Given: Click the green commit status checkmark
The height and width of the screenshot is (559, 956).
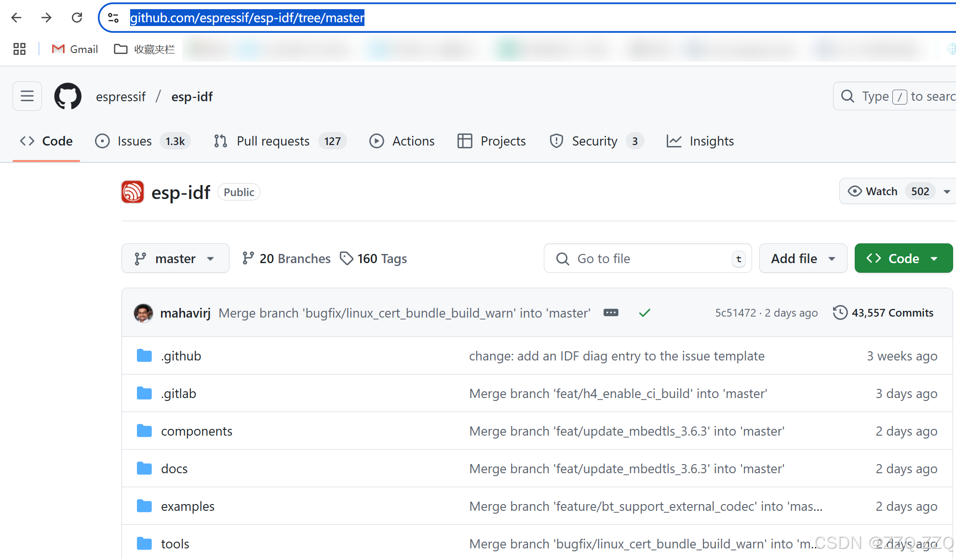Looking at the screenshot, I should (644, 313).
